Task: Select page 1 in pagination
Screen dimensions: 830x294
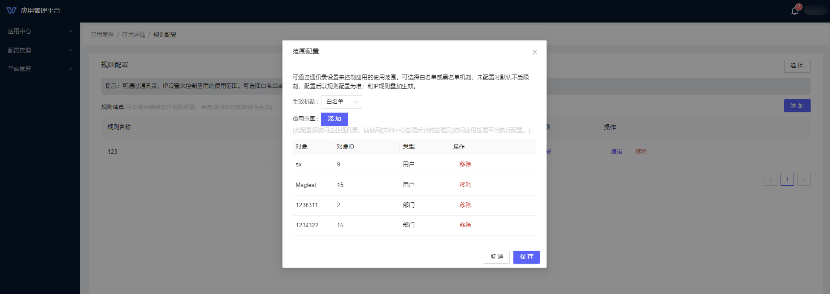Action: 787,179
